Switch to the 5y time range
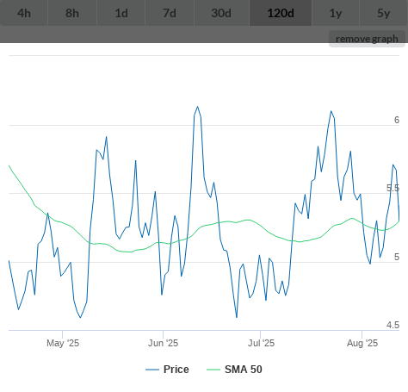408x392 pixels. point(384,13)
